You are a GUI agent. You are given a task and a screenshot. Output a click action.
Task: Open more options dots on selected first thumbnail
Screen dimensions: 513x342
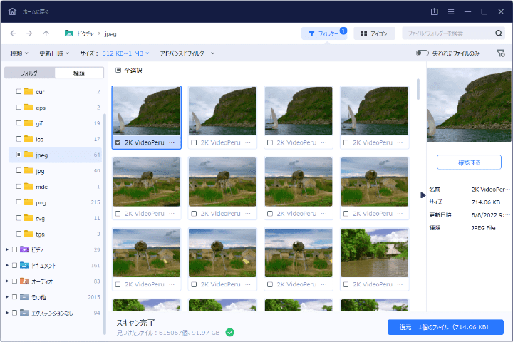[x=172, y=142]
